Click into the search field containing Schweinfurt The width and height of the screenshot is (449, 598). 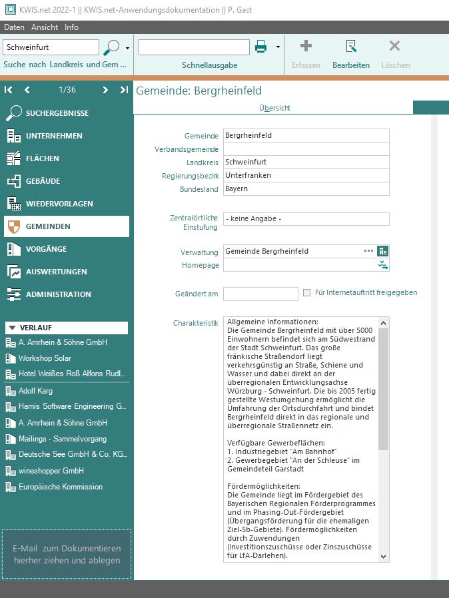tap(51, 47)
